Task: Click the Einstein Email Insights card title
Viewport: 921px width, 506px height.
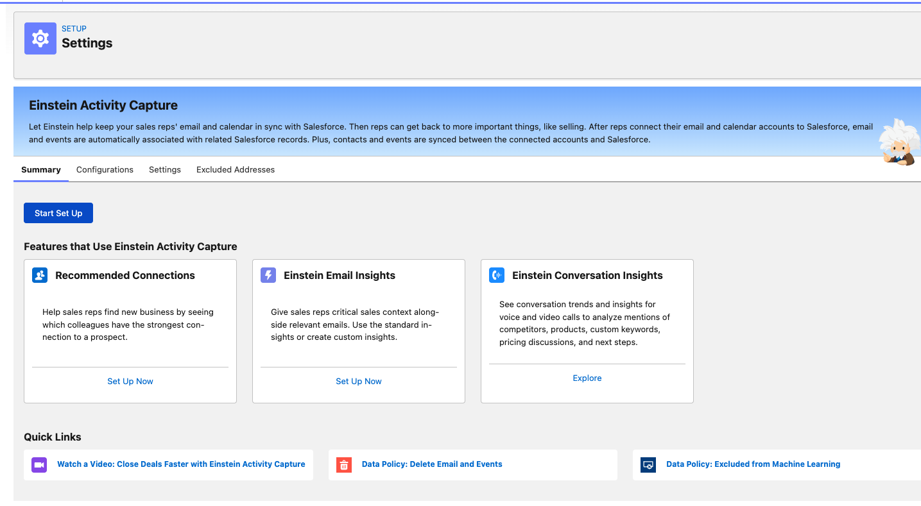Action: point(340,275)
